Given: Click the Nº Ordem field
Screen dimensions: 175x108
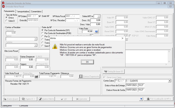Looking at the screenshot, I should click(x=33, y=16).
